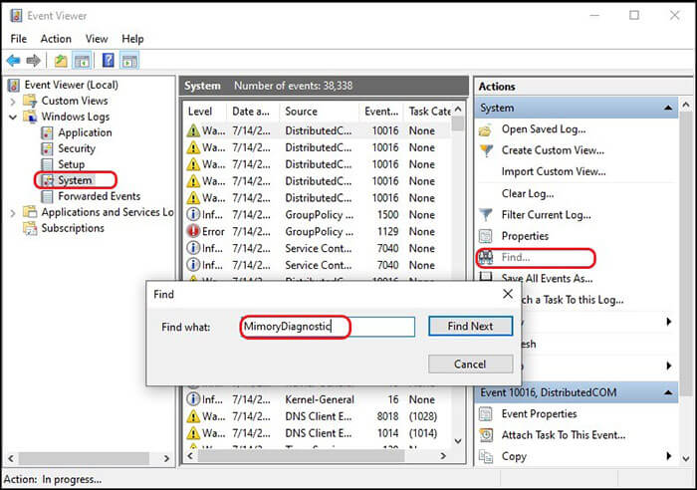697x490 pixels.
Task: Click the tree pane horizontal scrollbar right arrow
Action: coord(166,458)
